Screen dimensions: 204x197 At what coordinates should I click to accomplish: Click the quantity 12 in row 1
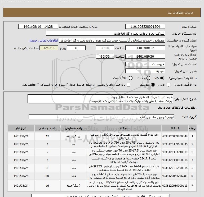click(x=47, y=136)
